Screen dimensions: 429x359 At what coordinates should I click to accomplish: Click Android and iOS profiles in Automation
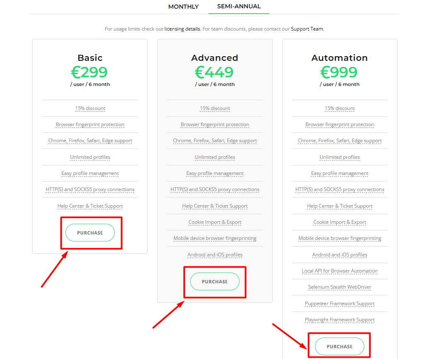click(339, 255)
